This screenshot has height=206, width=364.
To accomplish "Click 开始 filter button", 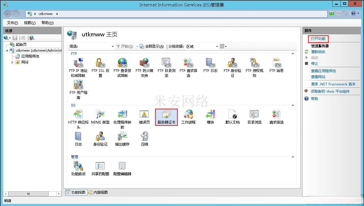I will point(124,46).
